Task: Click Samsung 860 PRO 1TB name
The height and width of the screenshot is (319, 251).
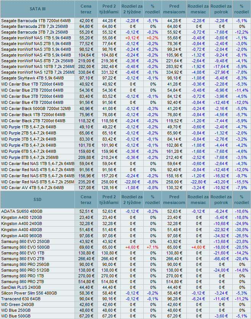Action: 23,276
